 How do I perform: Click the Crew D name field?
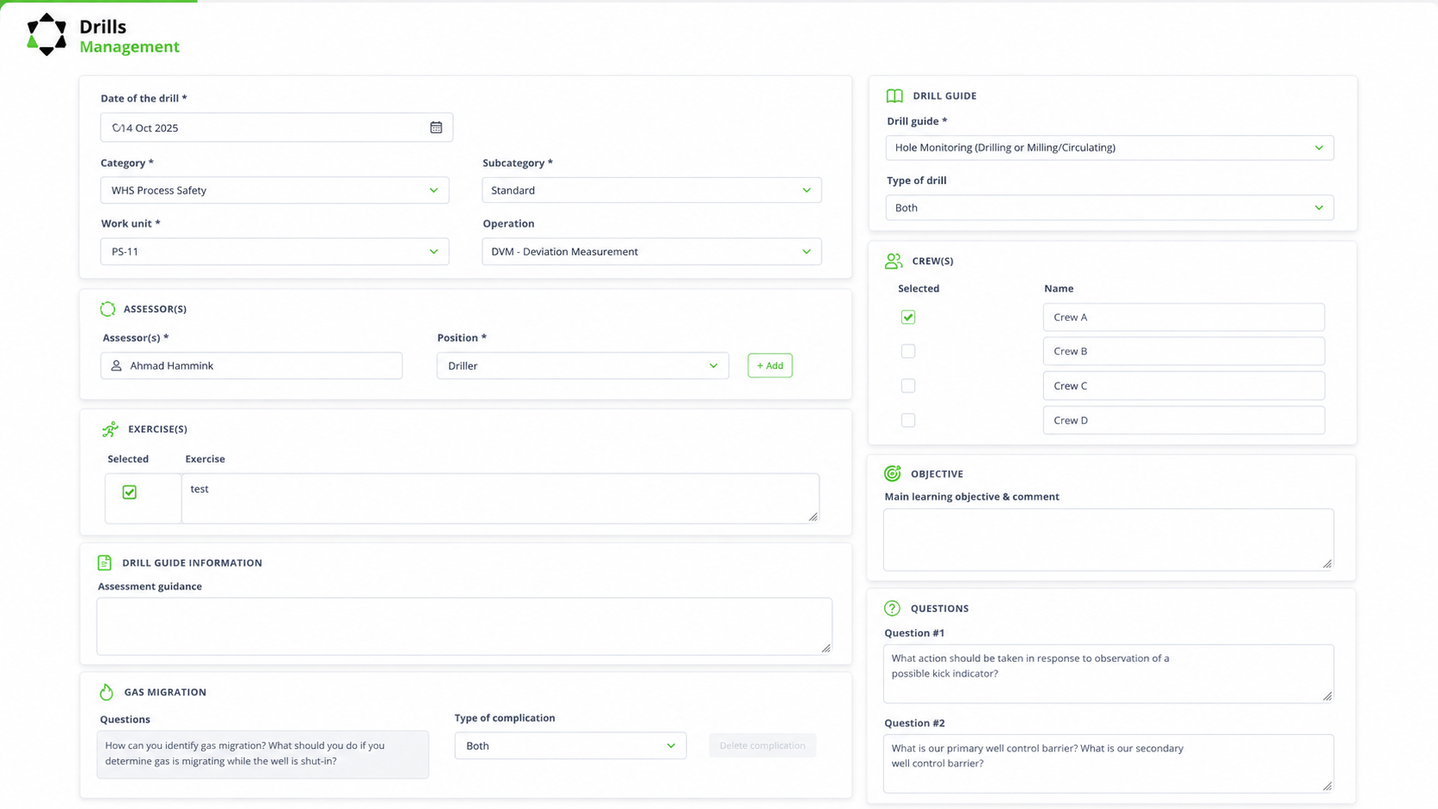pos(1183,420)
